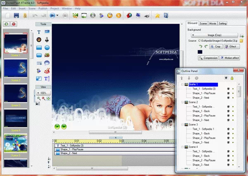Select the Scene 2 thumbnail
Screen dimensions: 248x176
tap(16, 68)
